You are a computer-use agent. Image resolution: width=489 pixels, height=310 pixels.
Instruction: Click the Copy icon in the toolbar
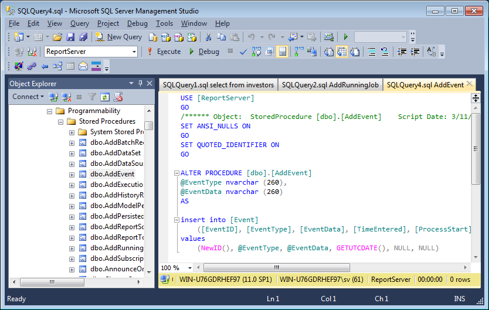coord(222,37)
